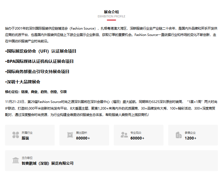Click the paragraph starting 始办于2001年
The width and height of the screenshot is (224, 176).
(111, 35)
